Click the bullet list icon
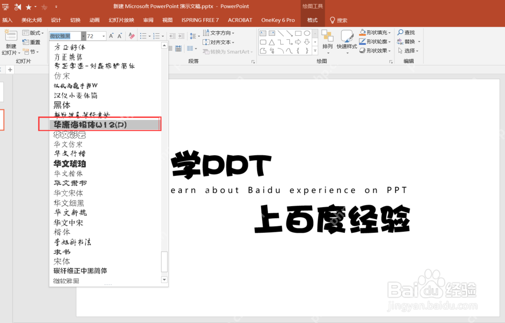The image size is (505, 323). coord(143,36)
